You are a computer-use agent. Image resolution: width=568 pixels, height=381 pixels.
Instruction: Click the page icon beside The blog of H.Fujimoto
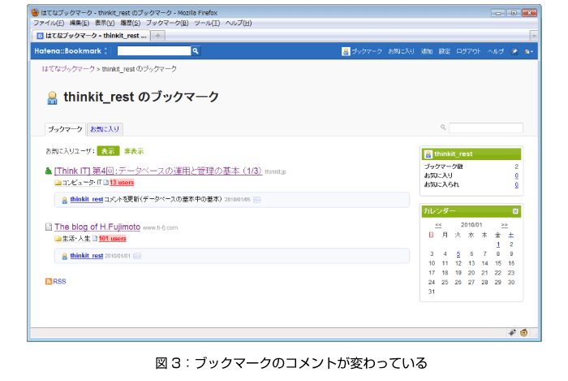(49, 227)
